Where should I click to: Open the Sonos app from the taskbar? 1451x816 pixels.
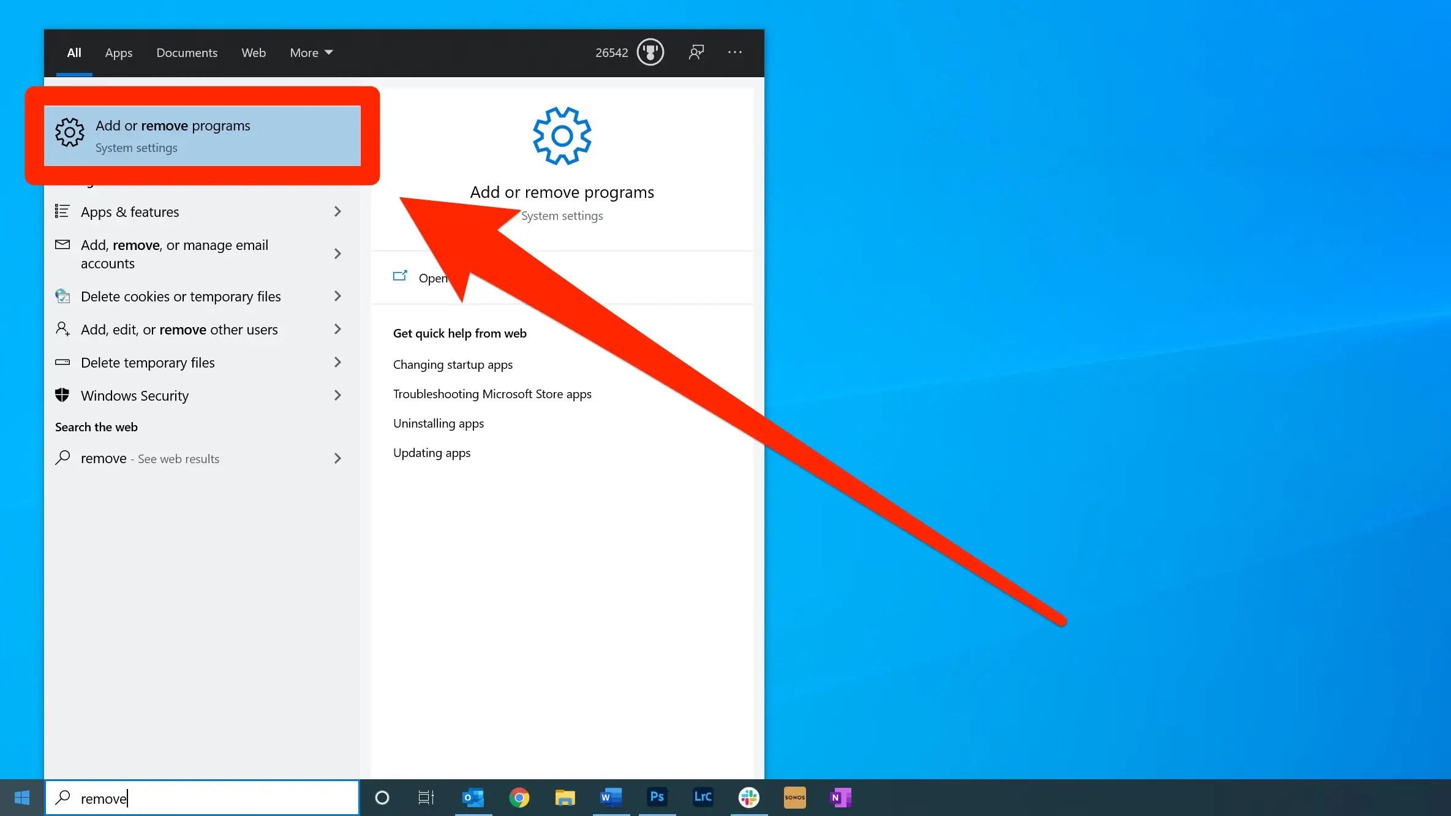click(x=794, y=797)
